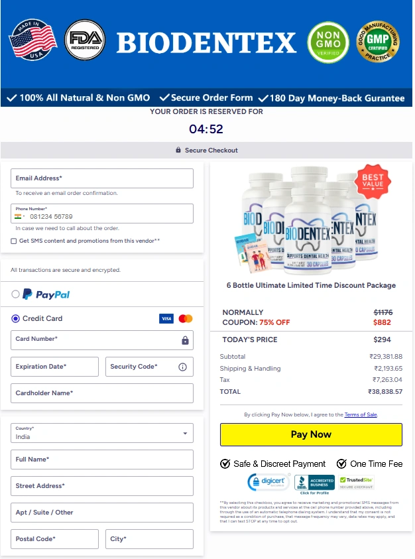The height and width of the screenshot is (559, 415).
Task: Click the Security Code info icon
Action: pos(182,367)
